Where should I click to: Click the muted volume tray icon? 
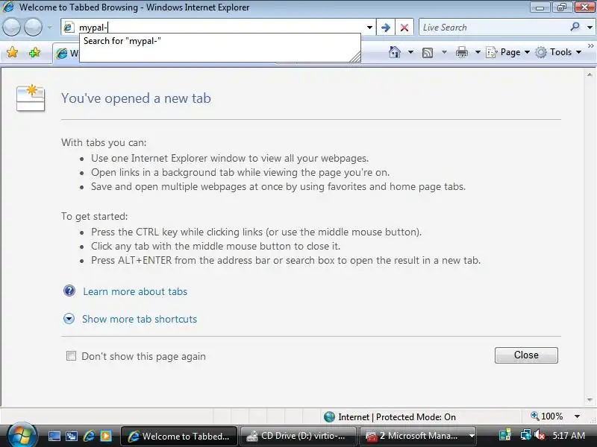click(x=539, y=436)
